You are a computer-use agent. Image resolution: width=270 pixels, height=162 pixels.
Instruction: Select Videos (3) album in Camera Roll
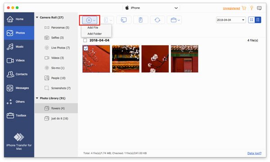[x=56, y=58]
